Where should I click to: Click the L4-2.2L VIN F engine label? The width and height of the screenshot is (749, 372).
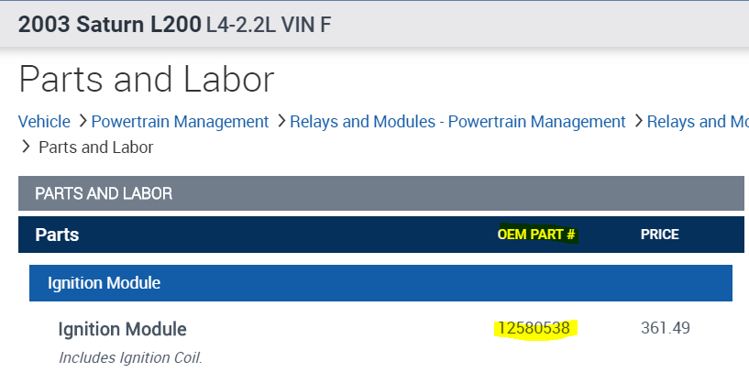270,25
